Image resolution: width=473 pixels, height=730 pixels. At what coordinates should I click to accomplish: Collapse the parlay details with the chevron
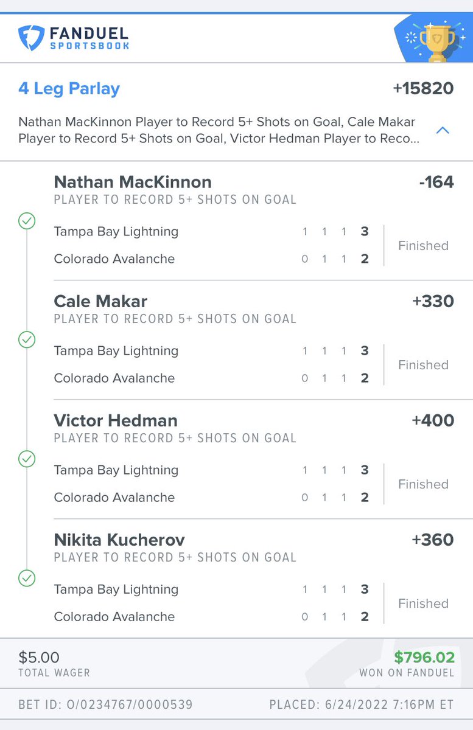pyautogui.click(x=443, y=130)
